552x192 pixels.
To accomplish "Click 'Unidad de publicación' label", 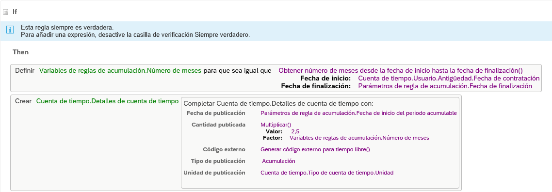I will 214,173.
